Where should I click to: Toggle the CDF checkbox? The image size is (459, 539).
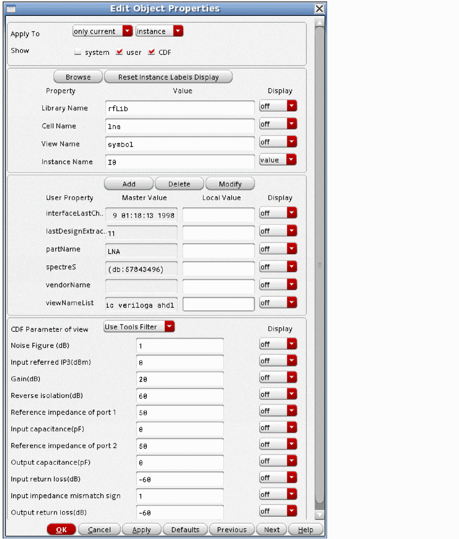point(152,52)
